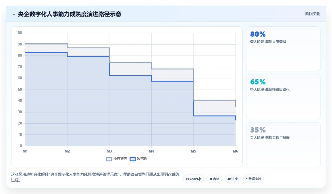This screenshot has width=332, height=194.
Task: Click the 表格 tag icon
Action: 211,179
